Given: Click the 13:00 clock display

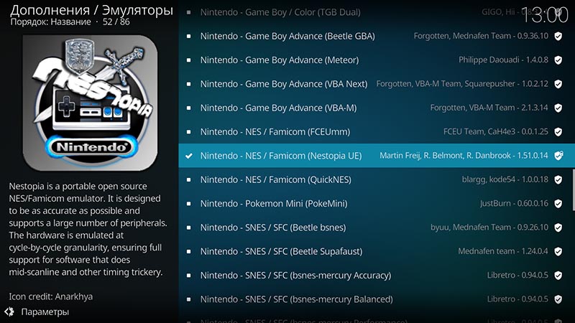Looking at the screenshot, I should [x=545, y=15].
